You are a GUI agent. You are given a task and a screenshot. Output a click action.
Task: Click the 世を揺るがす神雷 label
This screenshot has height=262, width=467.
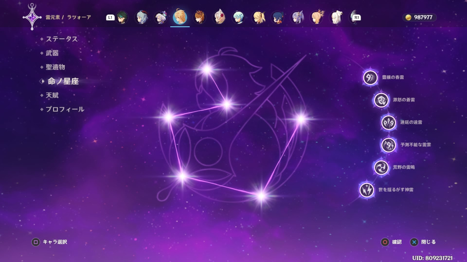(396, 190)
